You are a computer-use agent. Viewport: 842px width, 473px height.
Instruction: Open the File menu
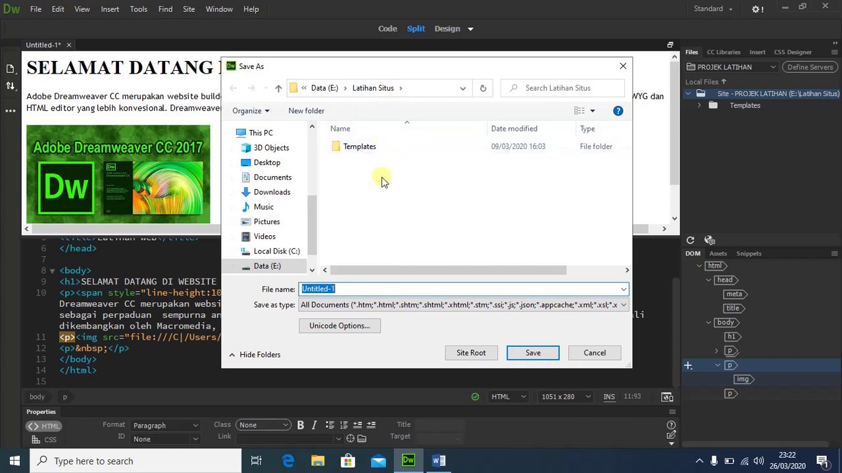tap(36, 9)
